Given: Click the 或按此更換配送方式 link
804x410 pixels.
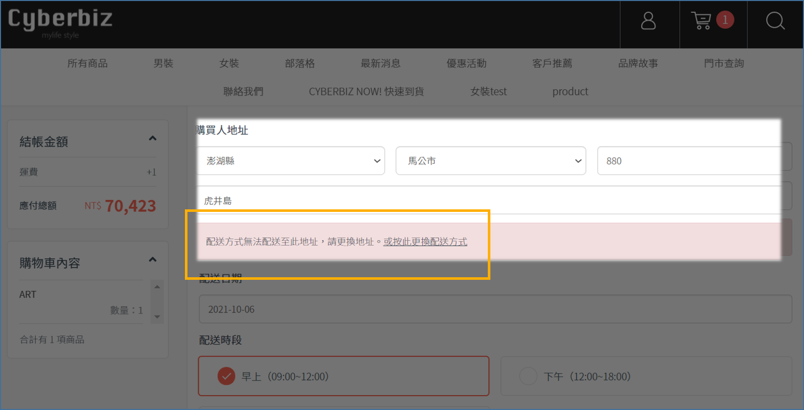Looking at the screenshot, I should (425, 242).
